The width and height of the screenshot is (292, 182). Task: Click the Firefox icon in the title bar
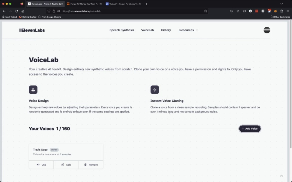22,4
